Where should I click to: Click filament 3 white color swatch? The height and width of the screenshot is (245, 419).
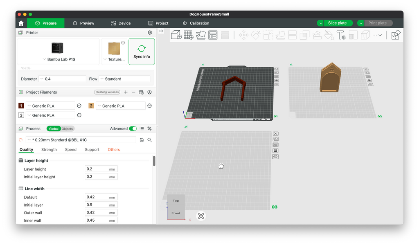pos(21,115)
